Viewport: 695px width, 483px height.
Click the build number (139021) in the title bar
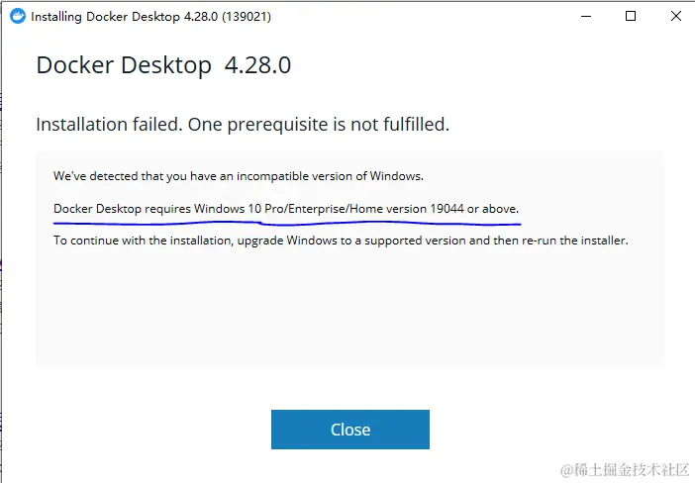pyautogui.click(x=247, y=17)
